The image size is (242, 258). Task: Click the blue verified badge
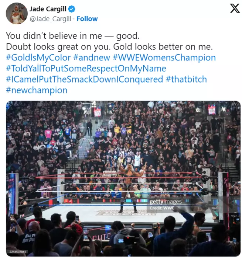pyautogui.click(x=72, y=9)
